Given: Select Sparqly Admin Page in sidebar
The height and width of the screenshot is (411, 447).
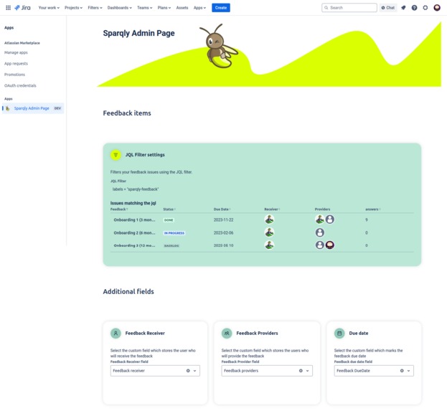Looking at the screenshot, I should tap(33, 108).
